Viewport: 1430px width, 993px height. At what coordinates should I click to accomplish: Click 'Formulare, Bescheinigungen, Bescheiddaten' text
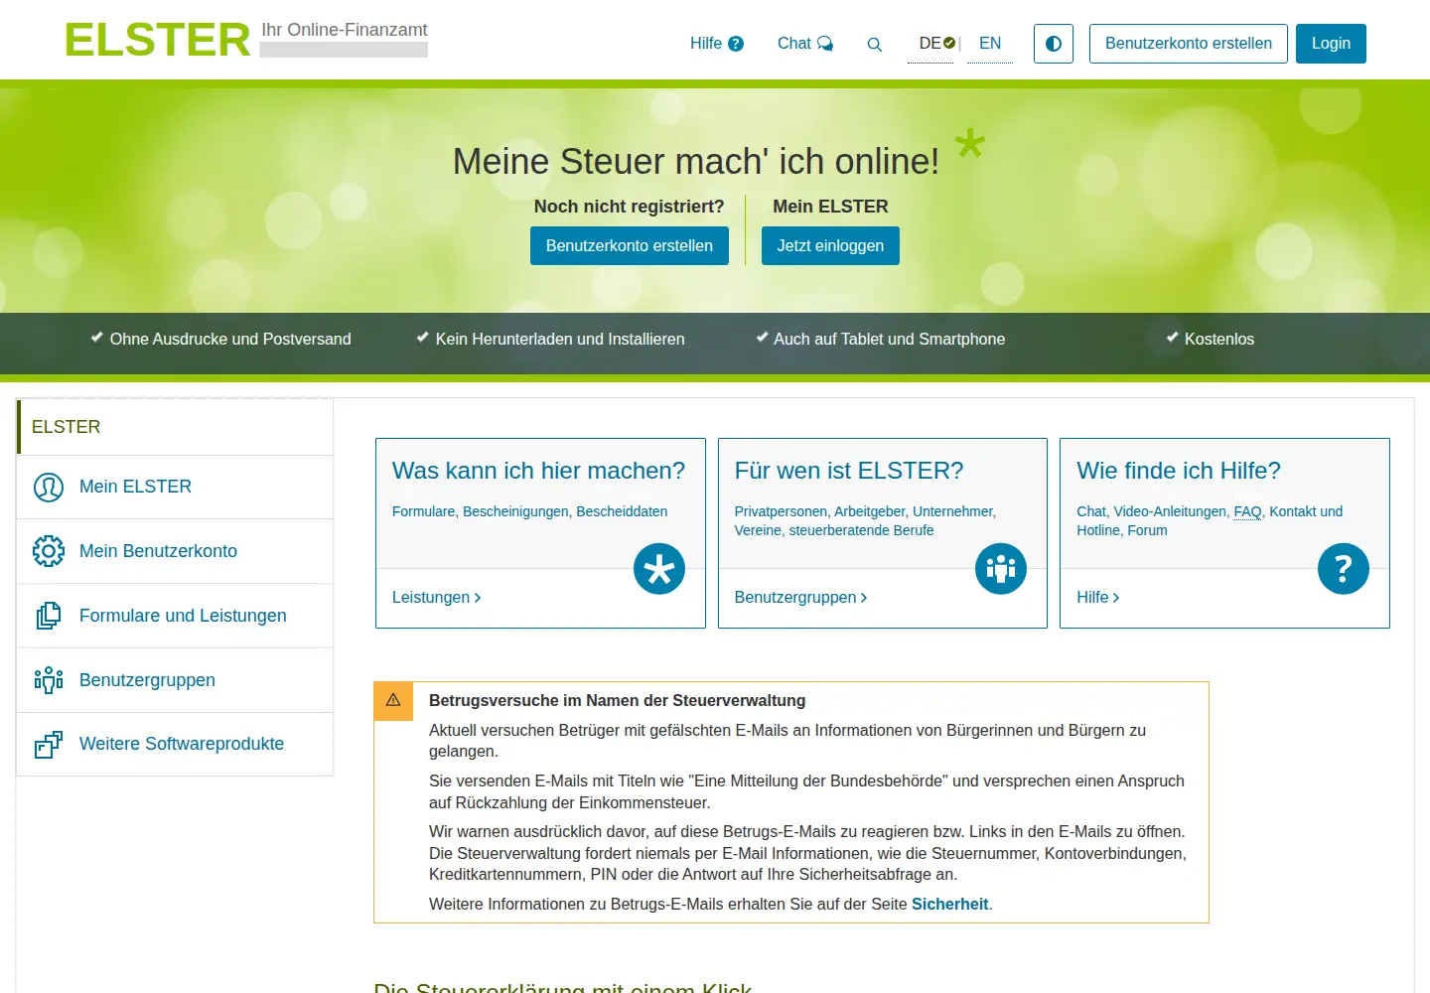[x=530, y=512]
